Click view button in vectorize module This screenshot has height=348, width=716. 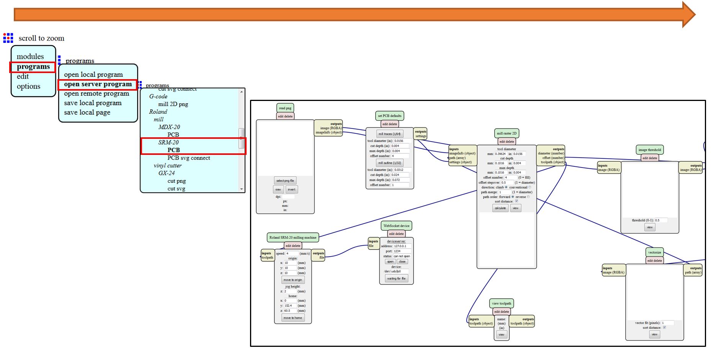pos(655,334)
